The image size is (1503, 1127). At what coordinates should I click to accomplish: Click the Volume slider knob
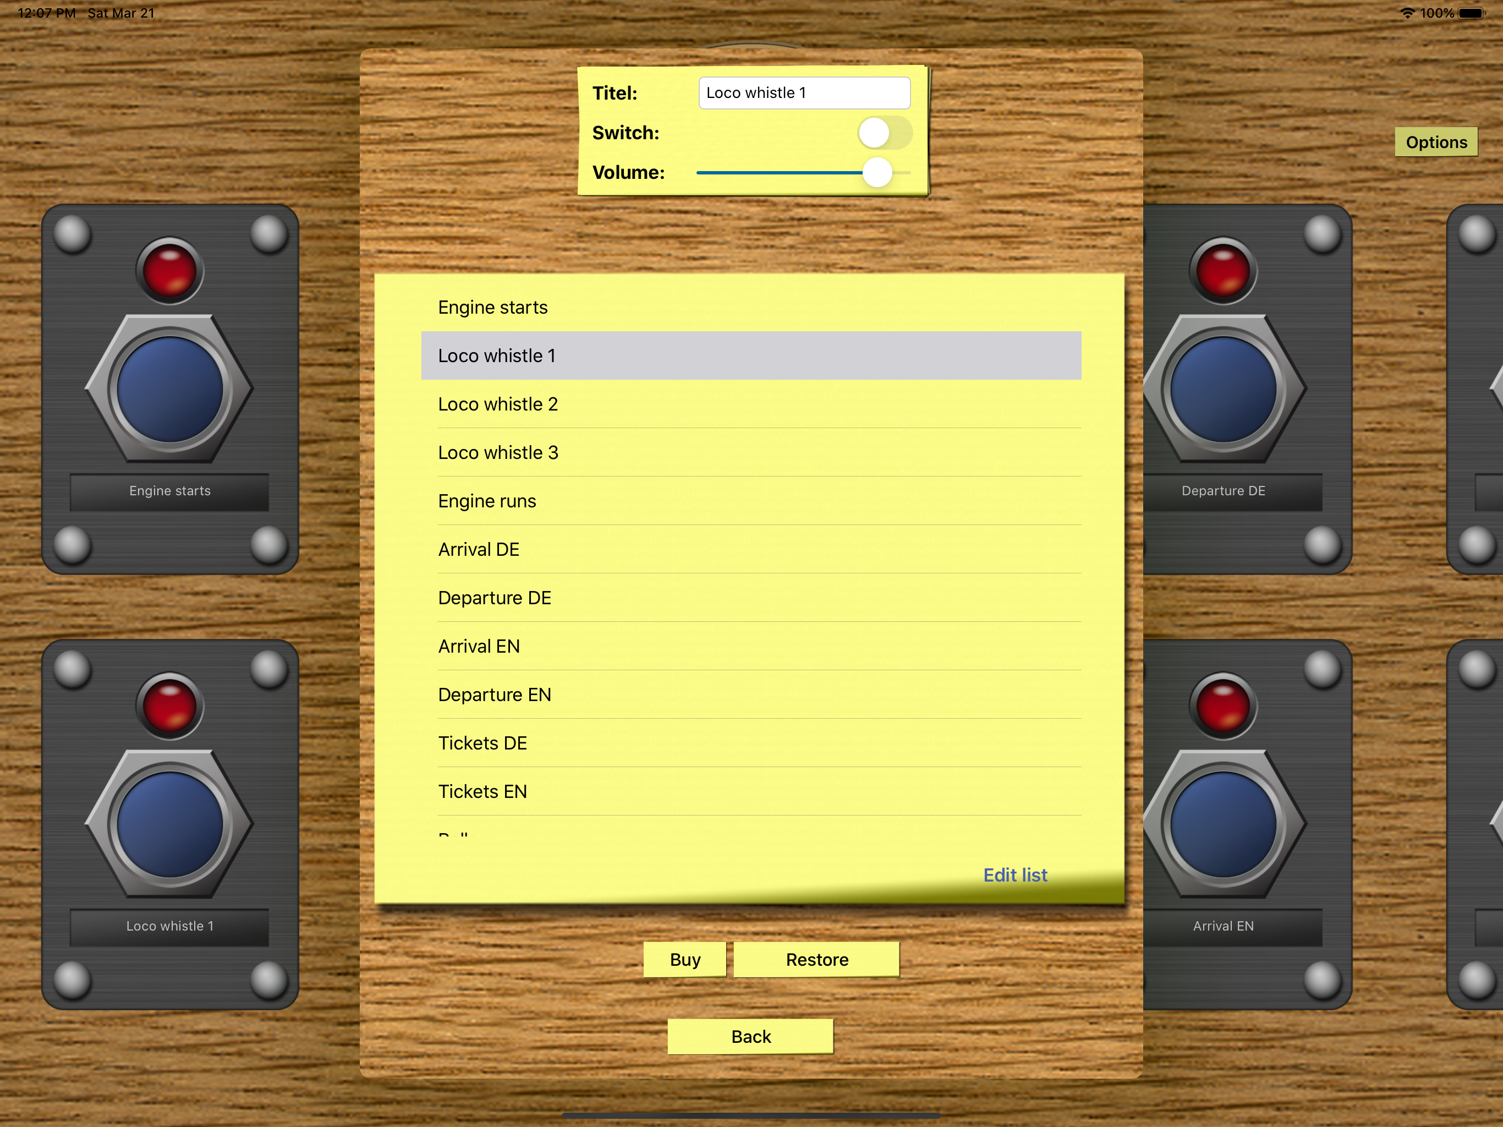click(876, 173)
